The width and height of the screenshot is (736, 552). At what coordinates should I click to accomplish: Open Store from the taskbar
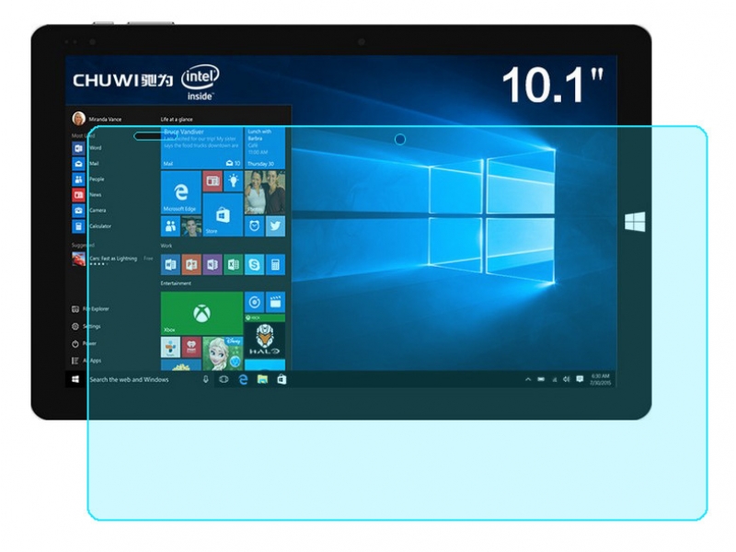pos(282,379)
